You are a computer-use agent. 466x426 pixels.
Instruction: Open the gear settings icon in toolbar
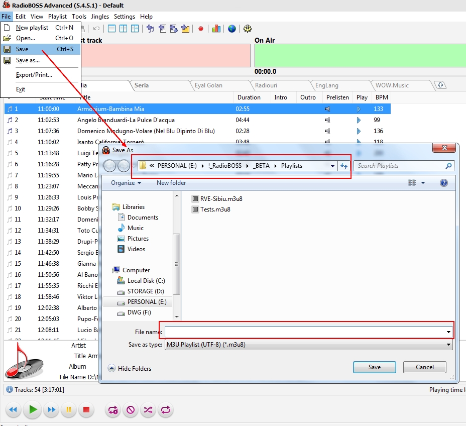click(x=247, y=29)
